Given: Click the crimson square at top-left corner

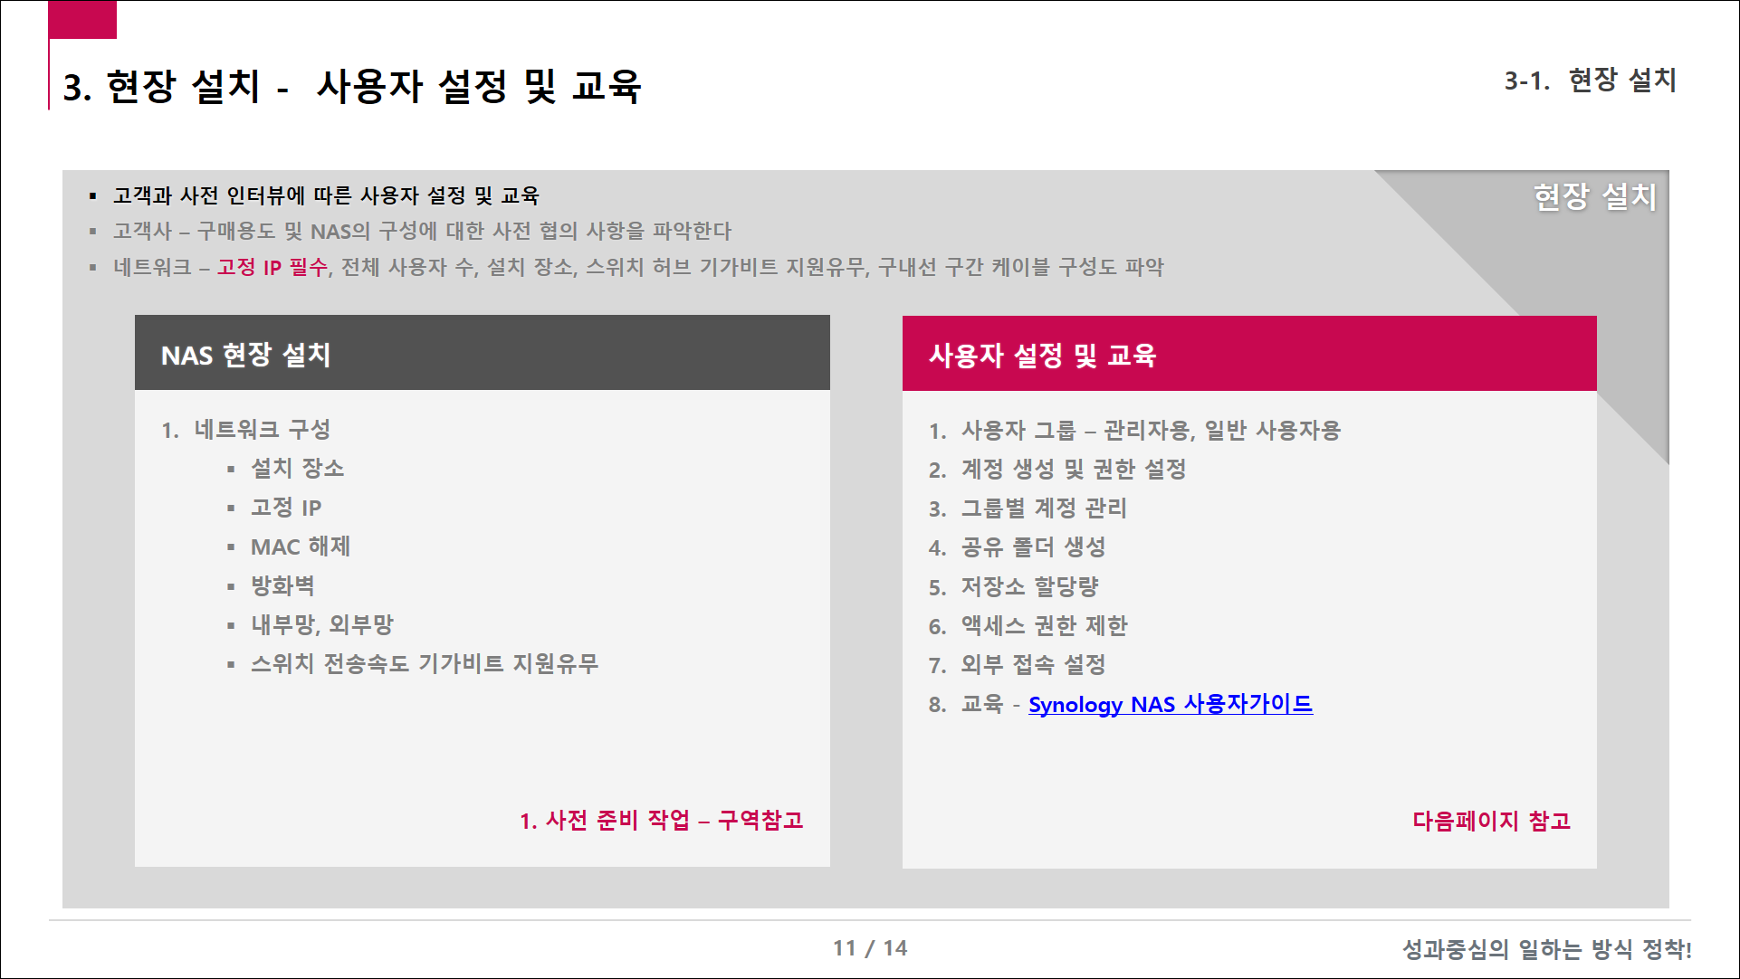Looking at the screenshot, I should point(82,20).
